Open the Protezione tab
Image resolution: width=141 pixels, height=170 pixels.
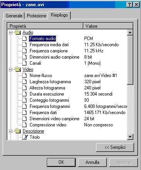tap(36, 16)
